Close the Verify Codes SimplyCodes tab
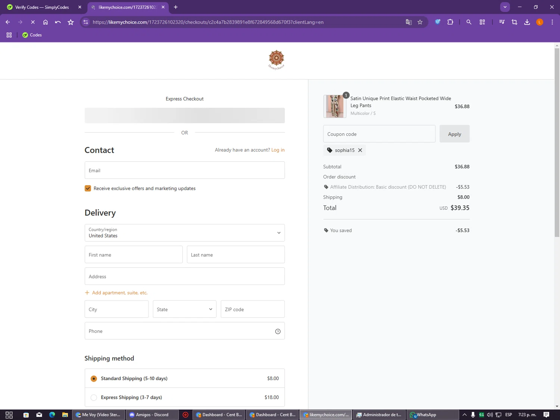Screen dimensions: 560x420 pyautogui.click(x=80, y=7)
